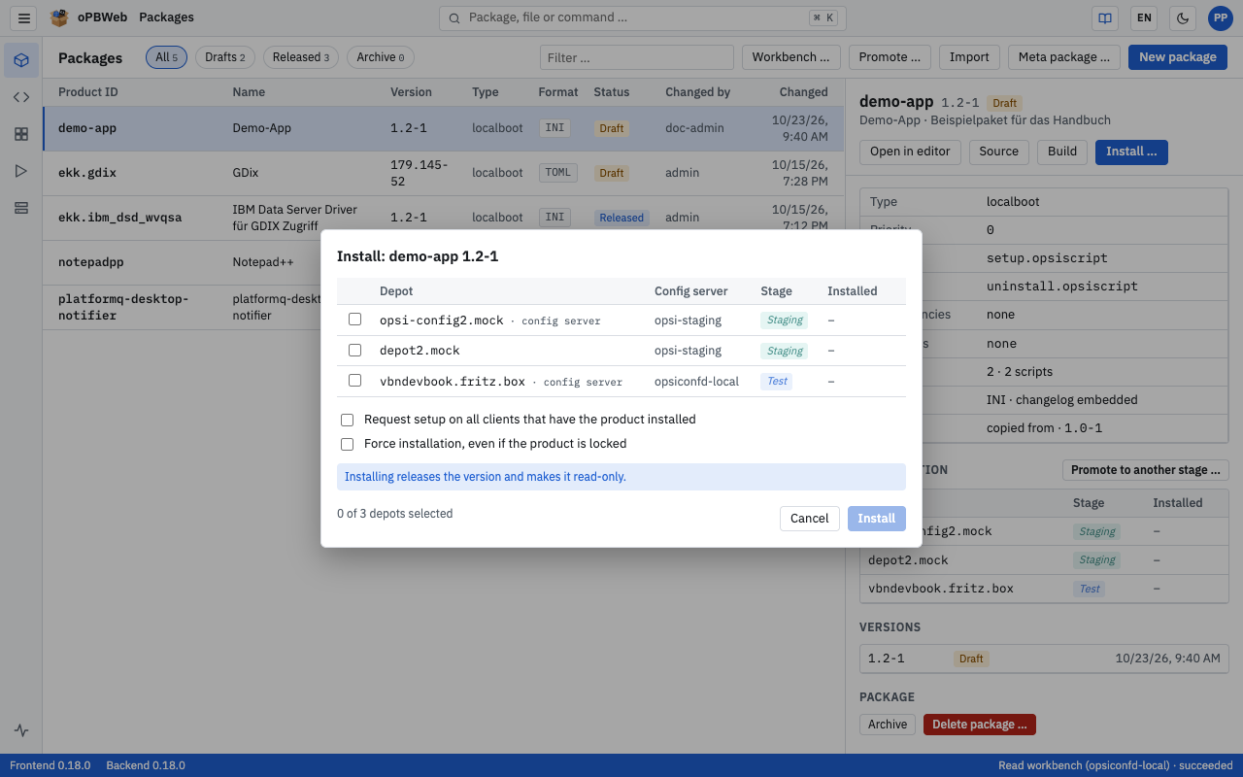The height and width of the screenshot is (777, 1243).
Task: Click Promote to another stage ...
Action: point(1146,470)
